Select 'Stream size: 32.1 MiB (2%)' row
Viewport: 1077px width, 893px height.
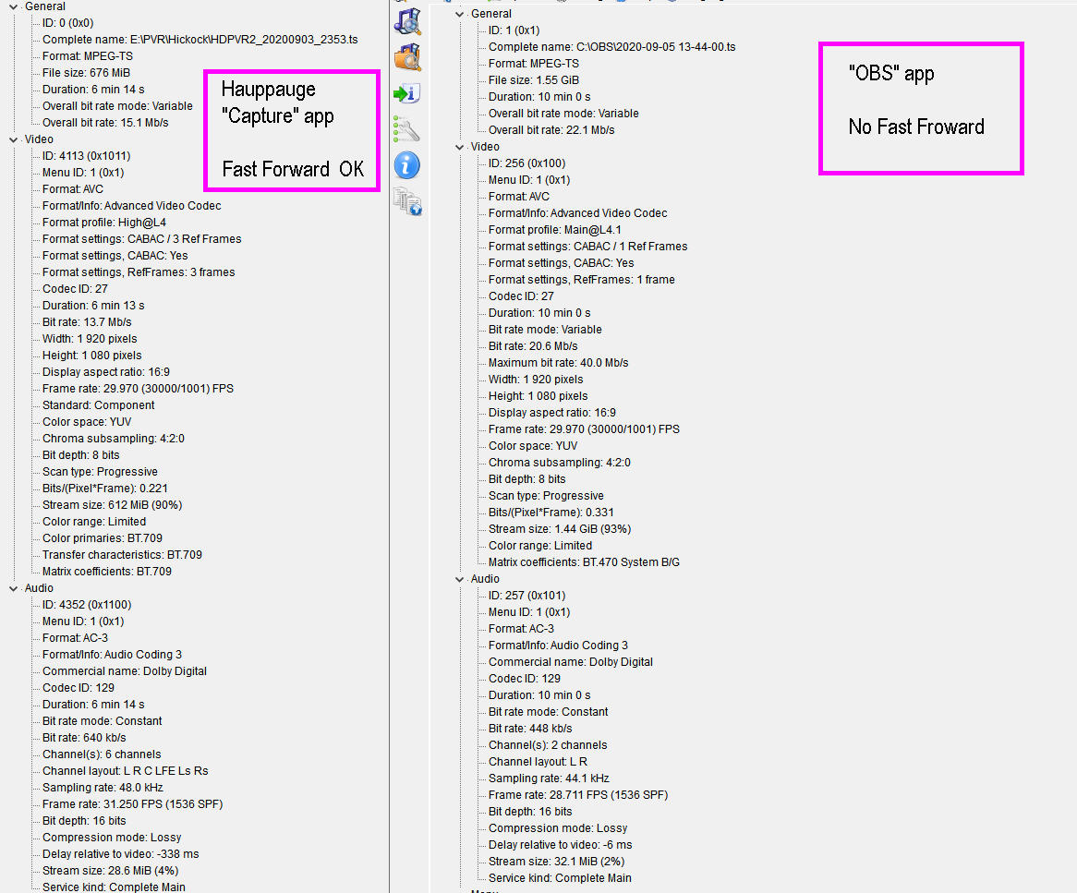[x=556, y=862]
